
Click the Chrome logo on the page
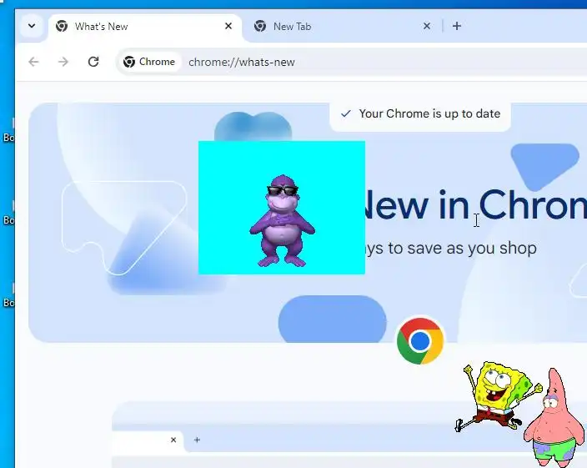pos(420,341)
